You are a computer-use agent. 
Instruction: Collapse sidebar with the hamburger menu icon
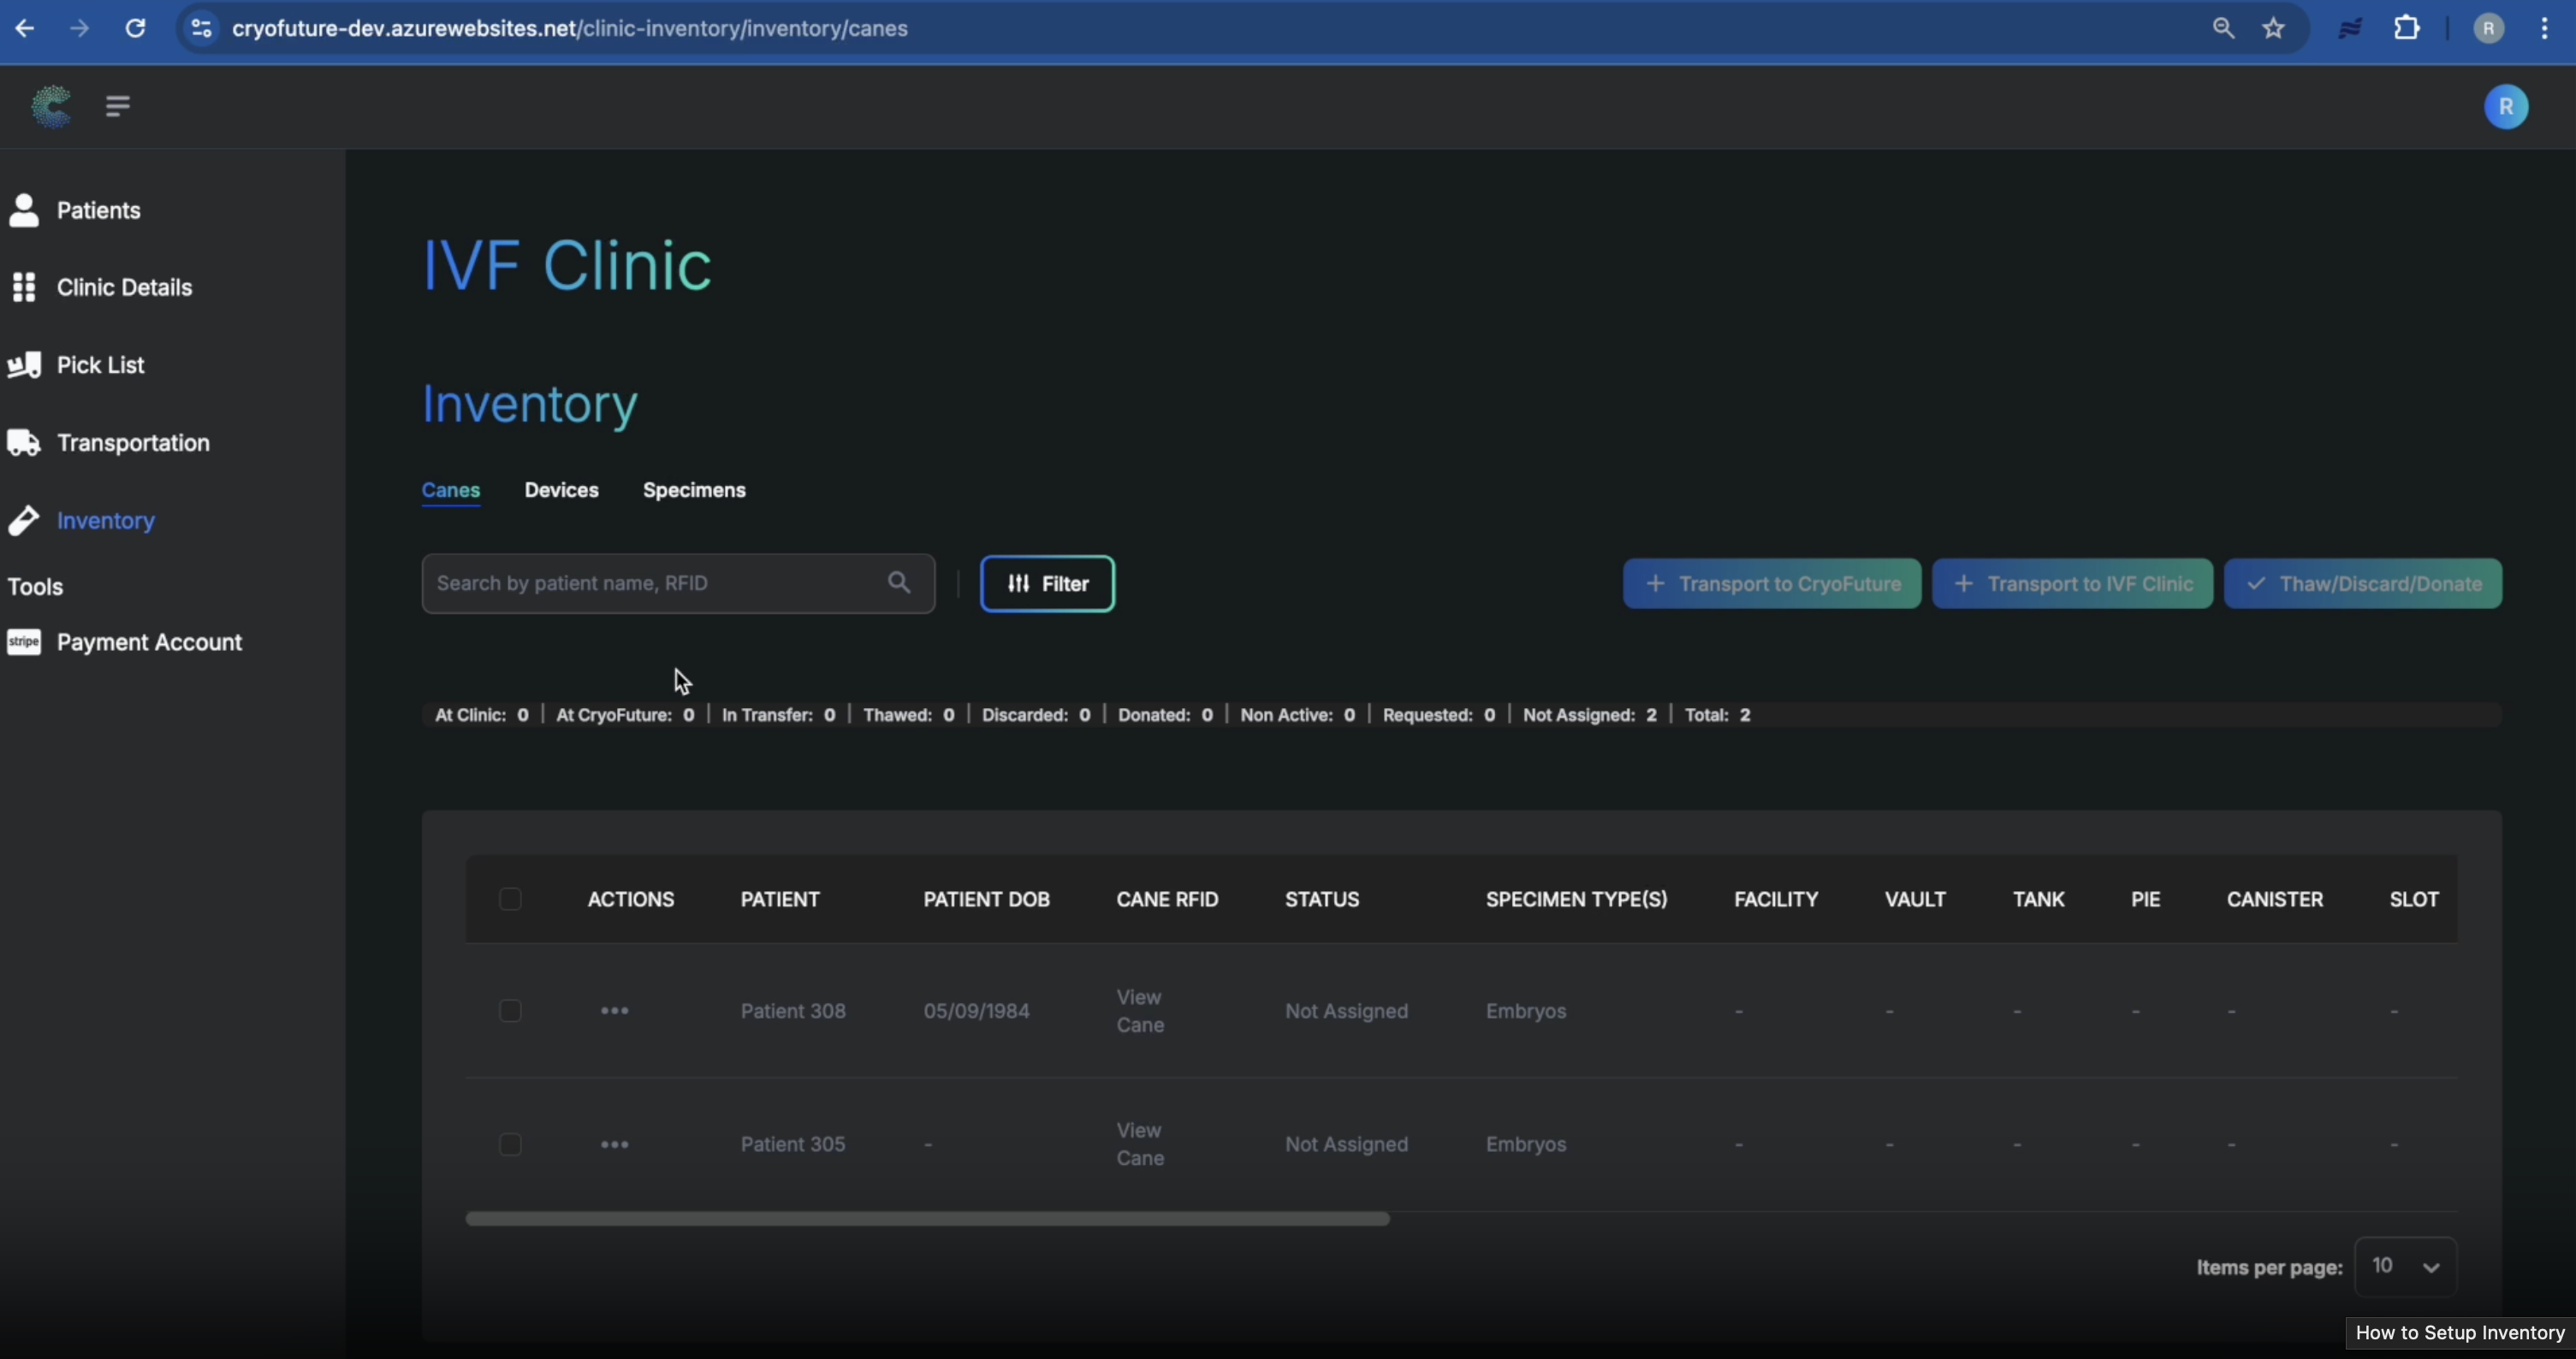coord(117,106)
